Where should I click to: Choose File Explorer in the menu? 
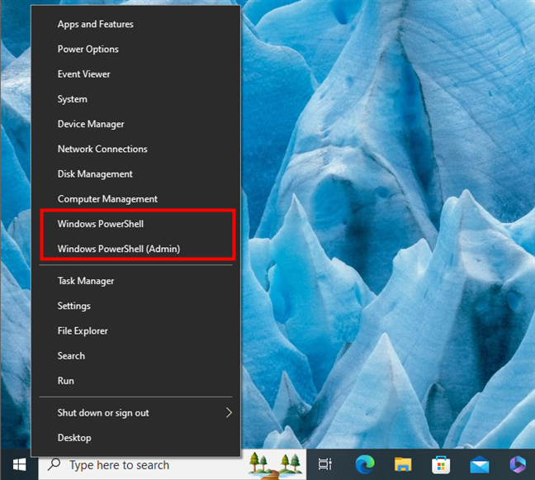click(x=135, y=330)
